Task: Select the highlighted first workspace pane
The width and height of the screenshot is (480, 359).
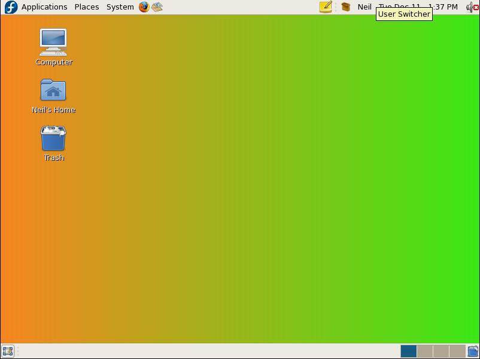Action: tap(408, 351)
